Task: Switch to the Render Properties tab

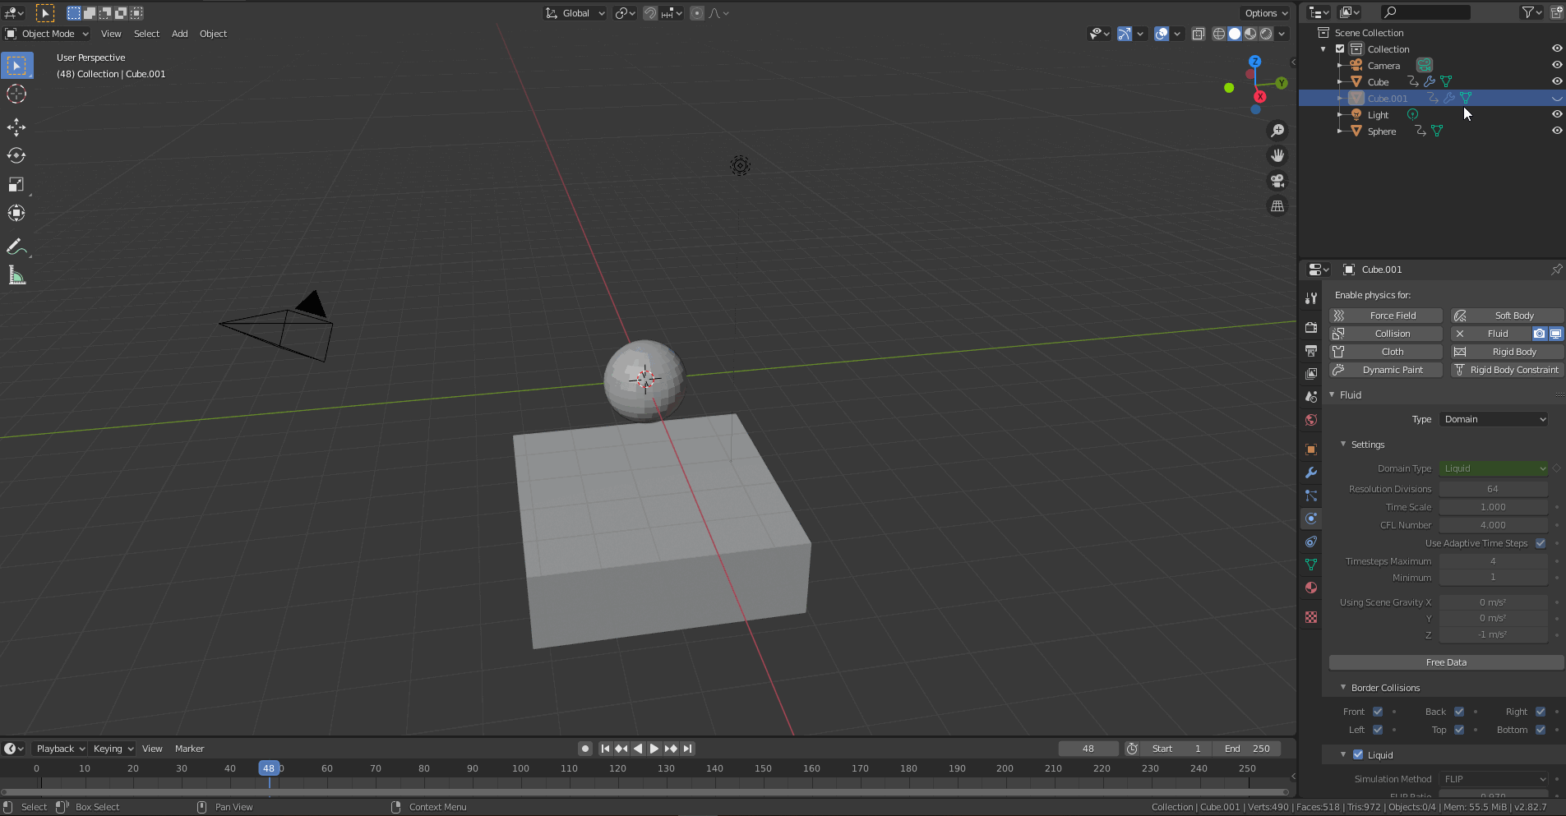Action: click(1311, 327)
